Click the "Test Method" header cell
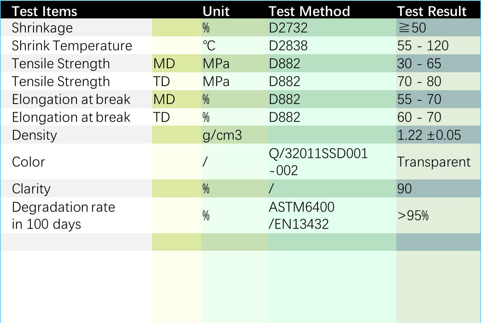Viewport: 482px width, 323px height. (x=309, y=11)
